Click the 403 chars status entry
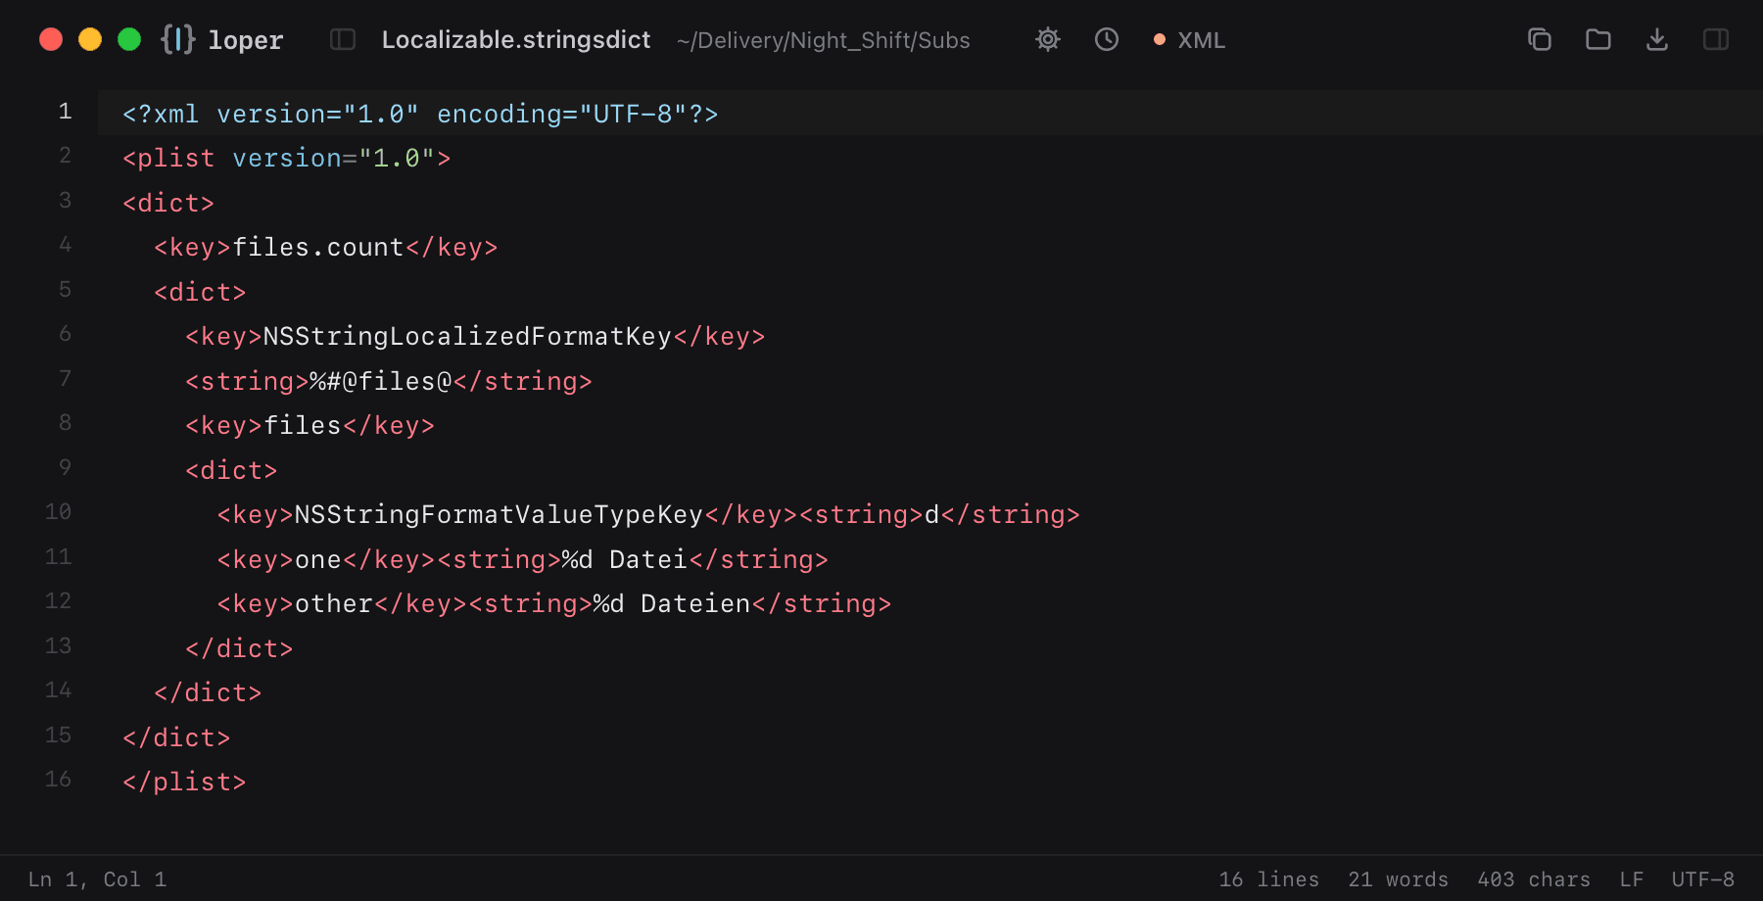Image resolution: width=1763 pixels, height=901 pixels. pos(1534,879)
